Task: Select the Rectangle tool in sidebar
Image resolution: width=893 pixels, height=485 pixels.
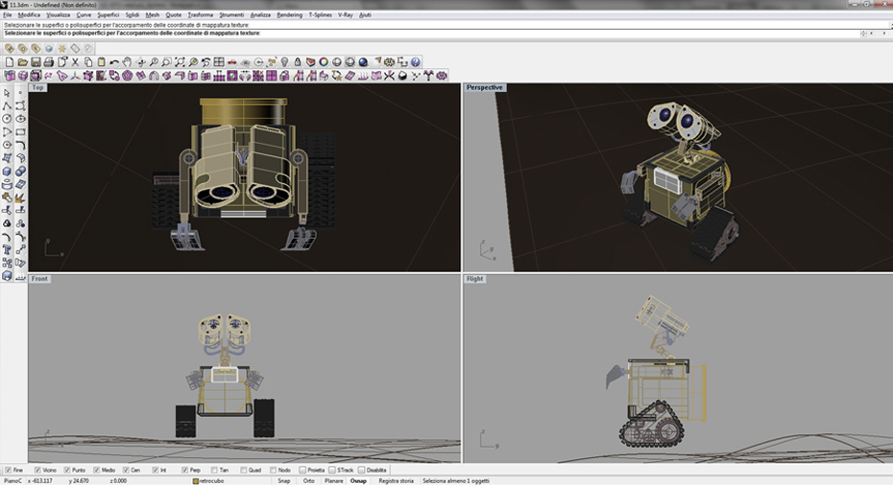Action: [x=20, y=132]
